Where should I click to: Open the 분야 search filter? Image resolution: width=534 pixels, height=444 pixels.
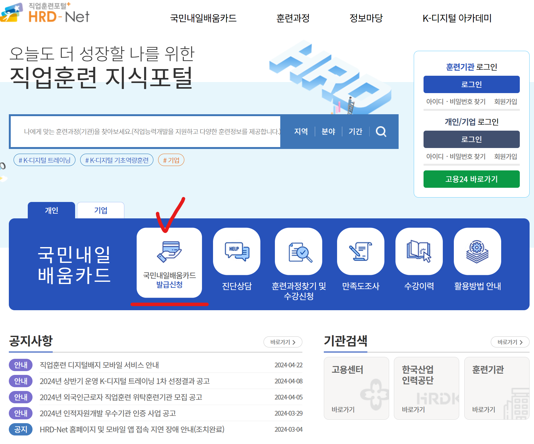328,132
